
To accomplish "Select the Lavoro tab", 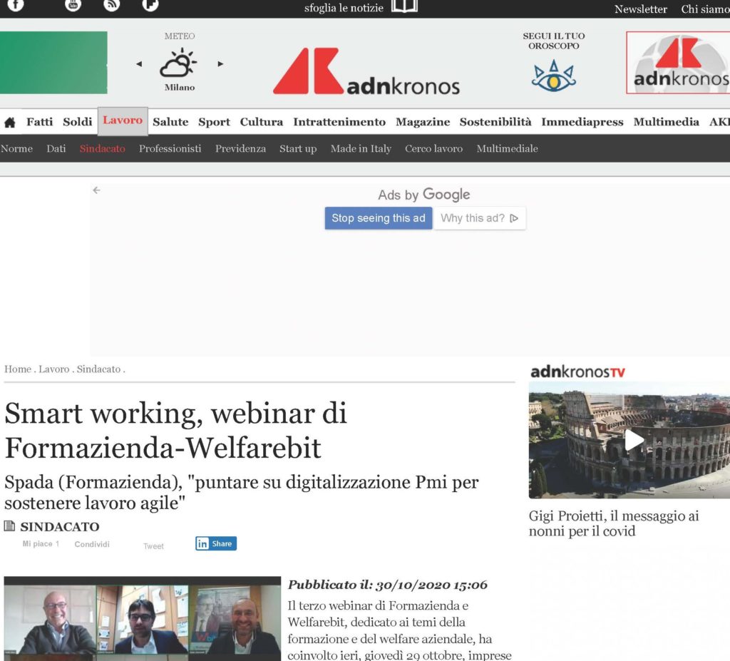I will coord(123,121).
